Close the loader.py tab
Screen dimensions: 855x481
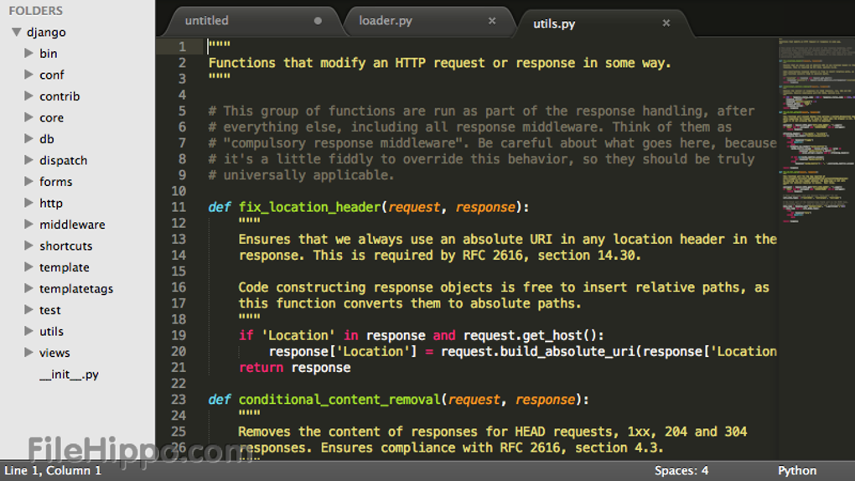tap(492, 21)
